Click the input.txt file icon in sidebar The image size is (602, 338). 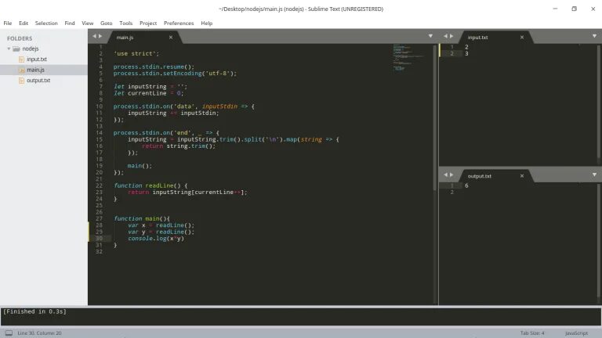point(21,59)
